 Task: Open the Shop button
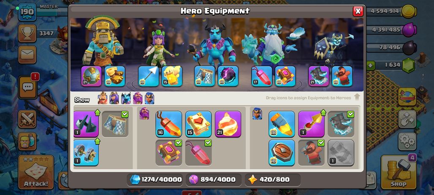point(398,172)
